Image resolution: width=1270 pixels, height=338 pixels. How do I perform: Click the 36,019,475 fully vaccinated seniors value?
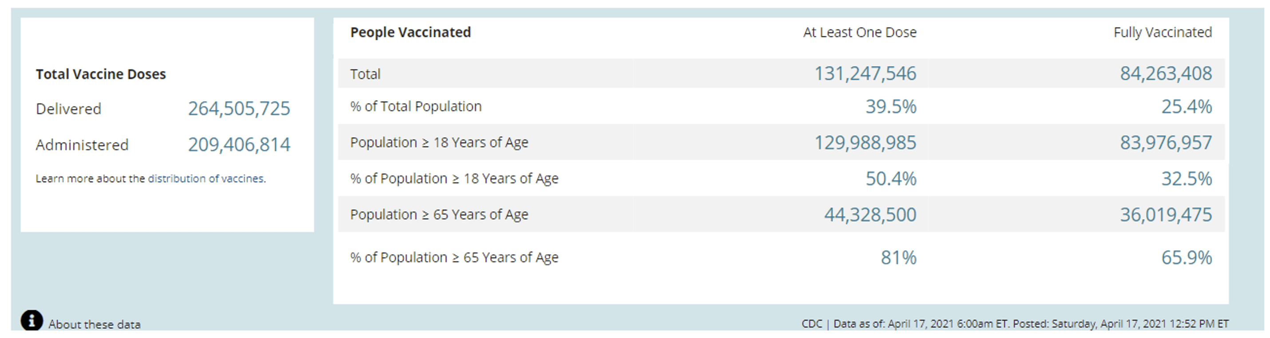coord(1166,214)
